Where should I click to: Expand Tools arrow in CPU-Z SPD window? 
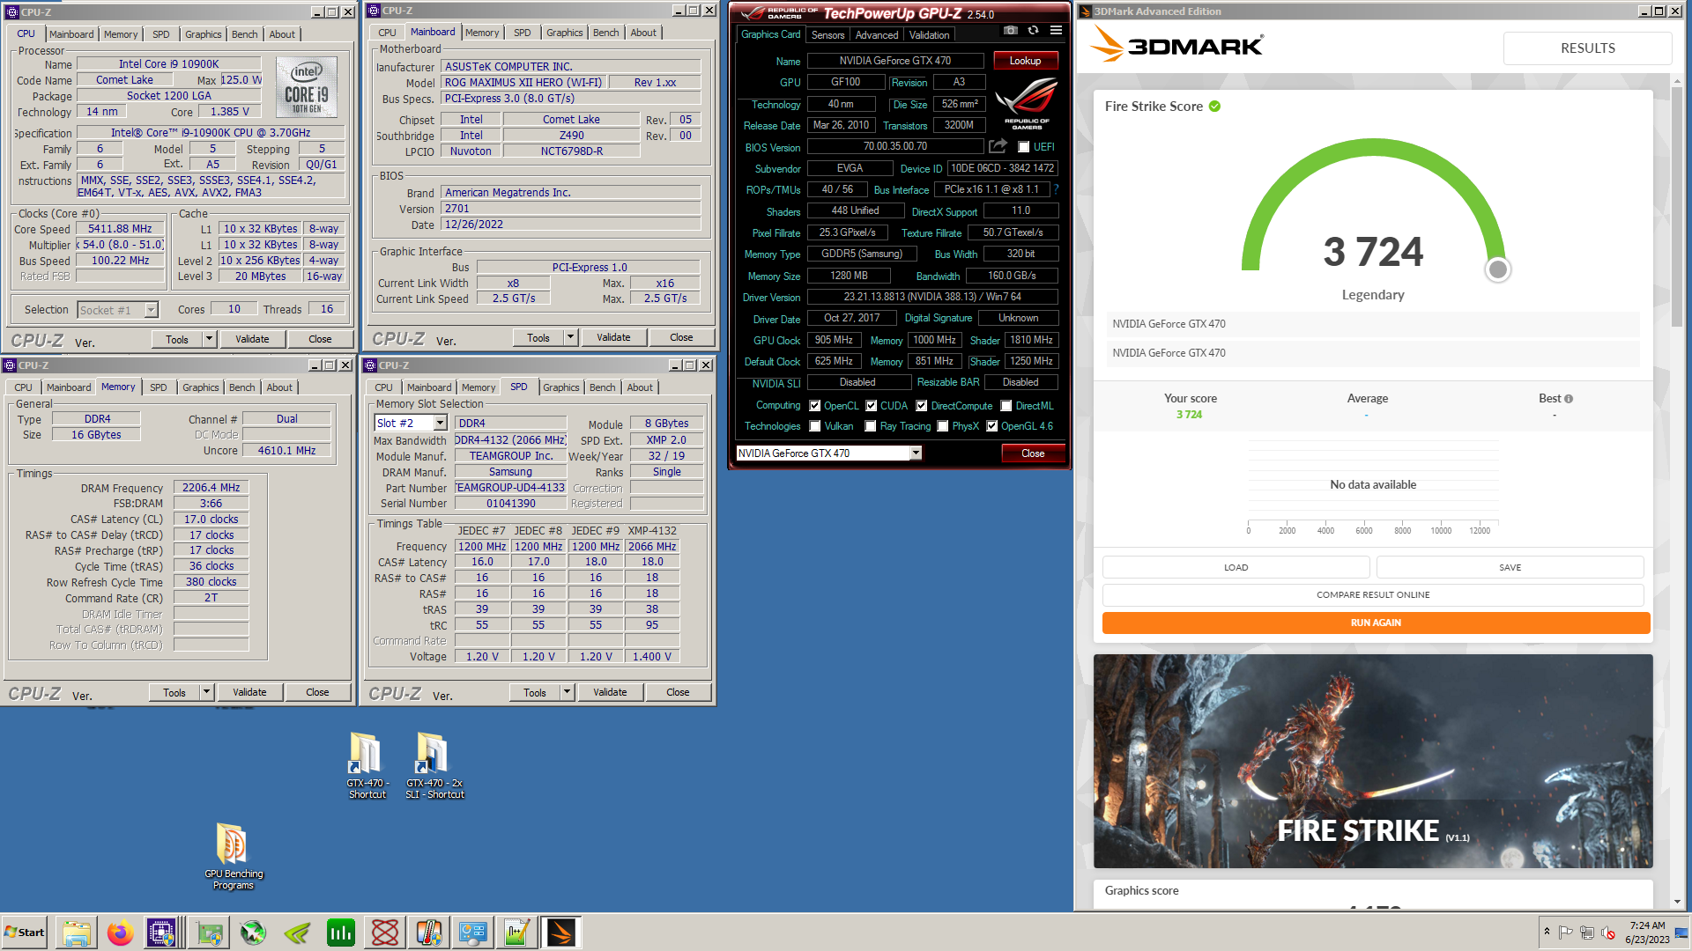tap(568, 692)
